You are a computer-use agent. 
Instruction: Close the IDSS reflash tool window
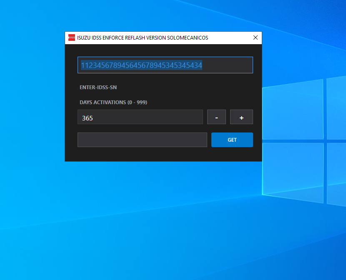(255, 37)
